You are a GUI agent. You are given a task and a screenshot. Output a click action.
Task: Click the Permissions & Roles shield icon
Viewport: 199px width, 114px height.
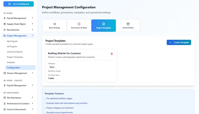pos(79,24)
